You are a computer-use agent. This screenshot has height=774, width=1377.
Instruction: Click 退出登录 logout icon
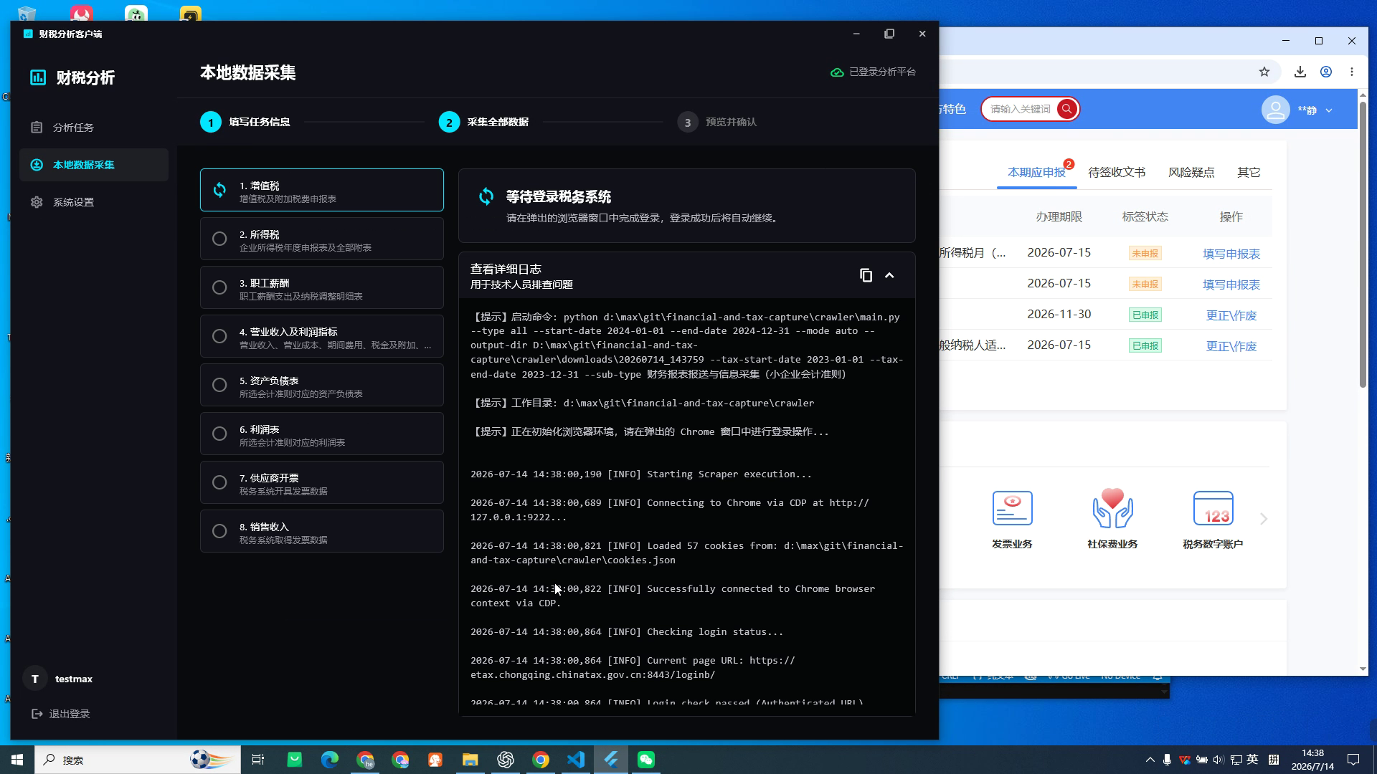coord(37,714)
